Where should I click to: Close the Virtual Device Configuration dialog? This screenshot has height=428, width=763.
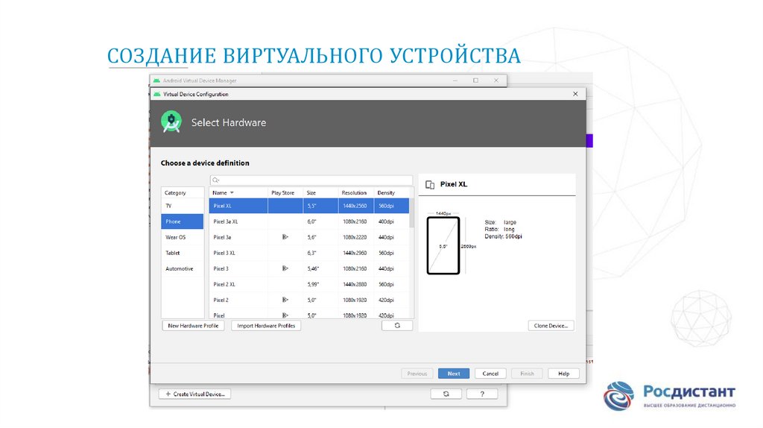(575, 94)
